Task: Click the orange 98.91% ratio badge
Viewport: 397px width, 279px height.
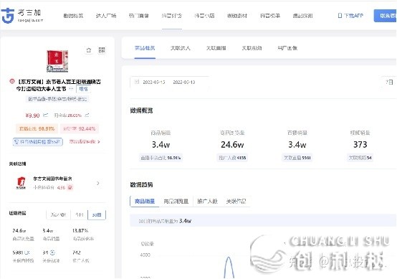Action: coord(37,128)
